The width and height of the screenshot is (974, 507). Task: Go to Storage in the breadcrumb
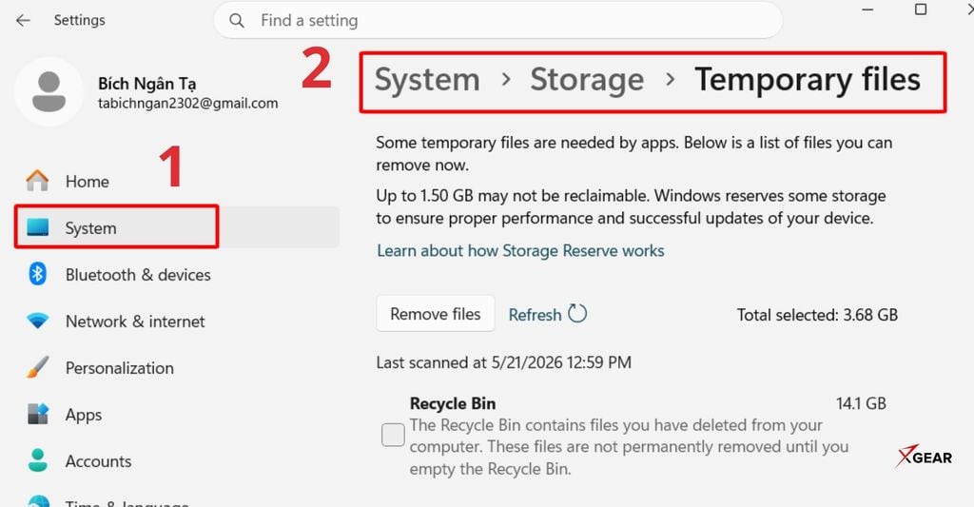point(587,80)
